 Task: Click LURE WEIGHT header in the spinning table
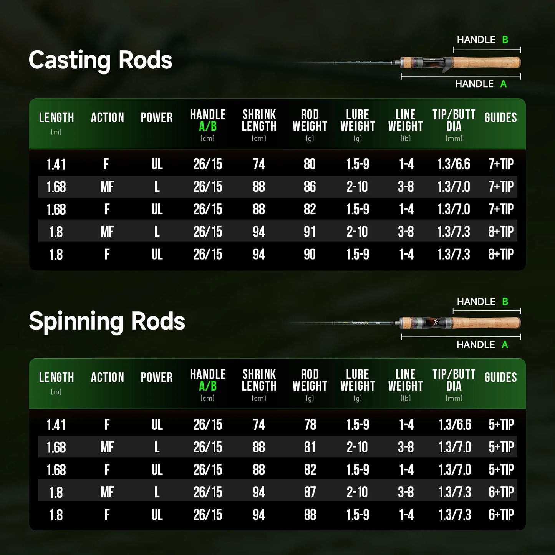click(x=357, y=380)
